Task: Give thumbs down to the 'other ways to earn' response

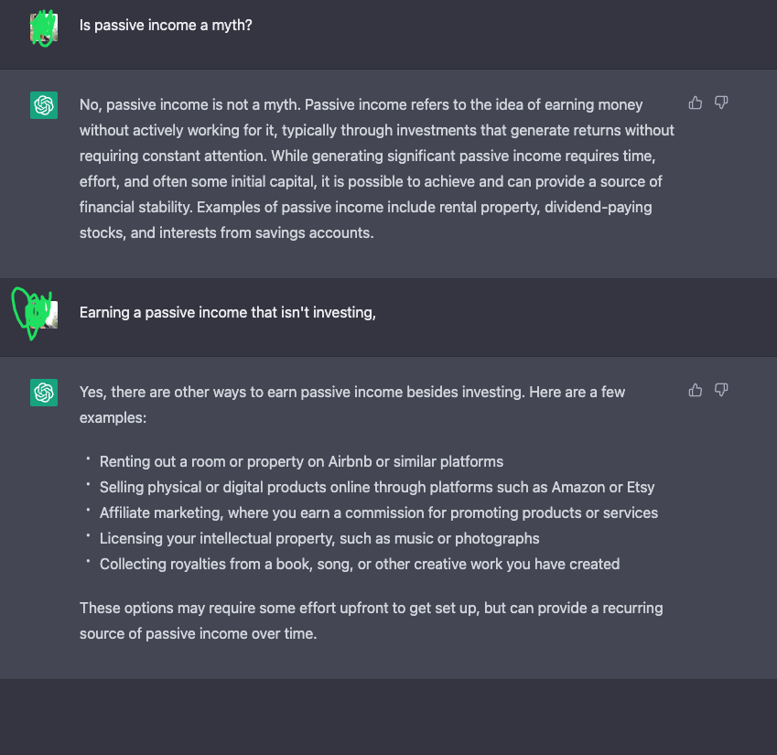Action: [721, 391]
